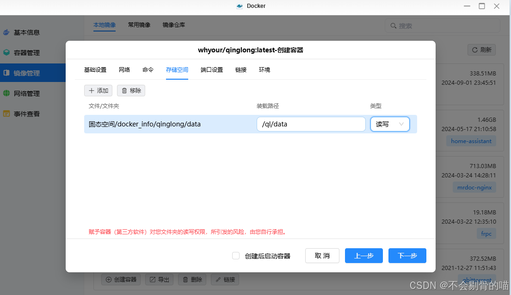The height and width of the screenshot is (295, 511).
Task: Click the 取消 button
Action: click(x=322, y=256)
